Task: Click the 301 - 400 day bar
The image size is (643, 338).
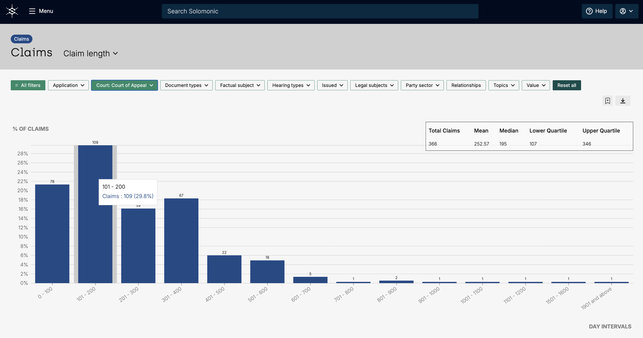Action: pos(181,241)
